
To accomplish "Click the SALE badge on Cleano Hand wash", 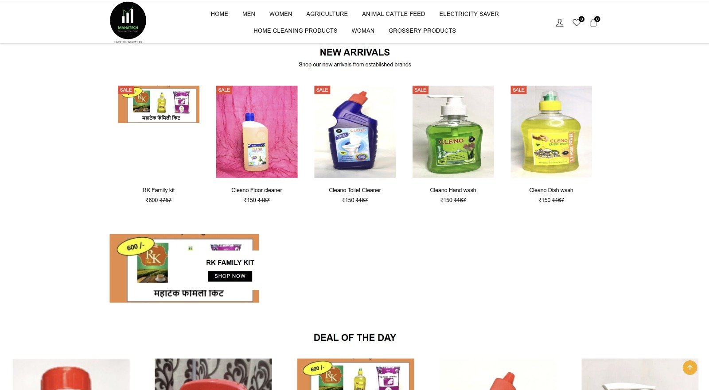I will point(420,90).
